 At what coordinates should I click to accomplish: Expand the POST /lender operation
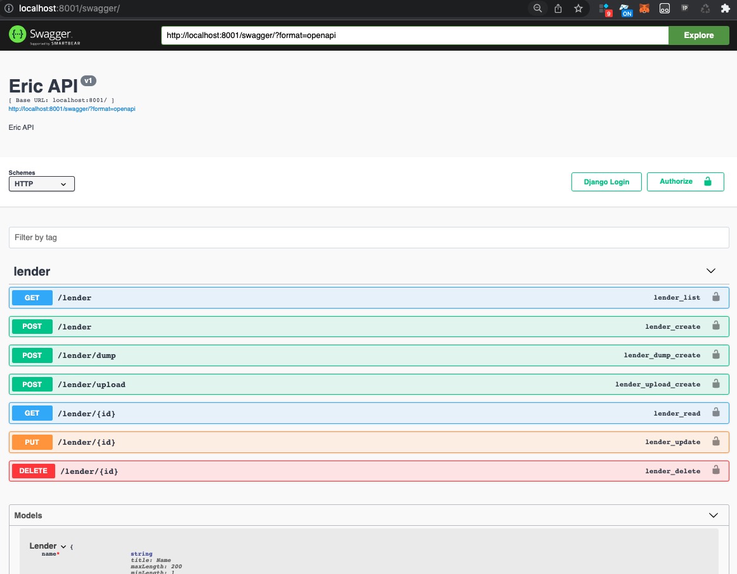369,327
